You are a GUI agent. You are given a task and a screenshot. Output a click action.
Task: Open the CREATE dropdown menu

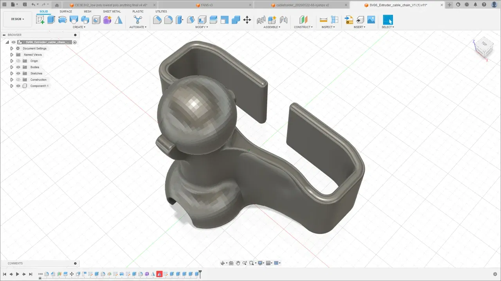tap(79, 27)
